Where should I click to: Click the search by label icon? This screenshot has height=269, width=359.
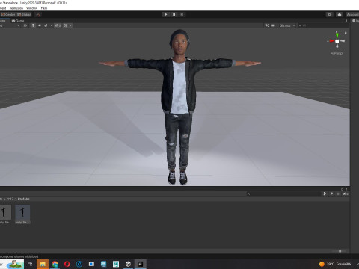pyautogui.click(x=331, y=194)
